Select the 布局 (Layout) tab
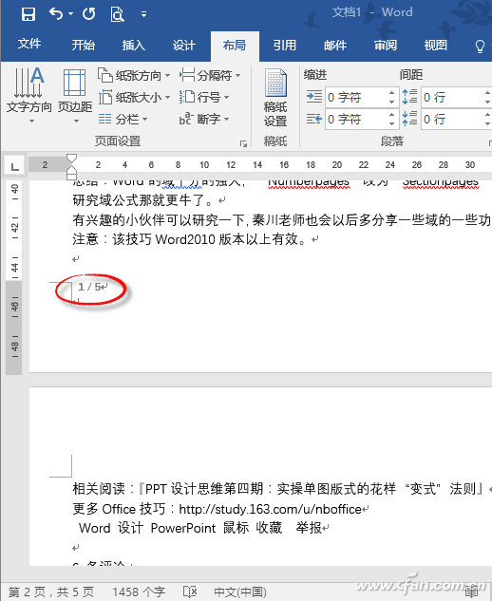This screenshot has height=601, width=492. [235, 46]
